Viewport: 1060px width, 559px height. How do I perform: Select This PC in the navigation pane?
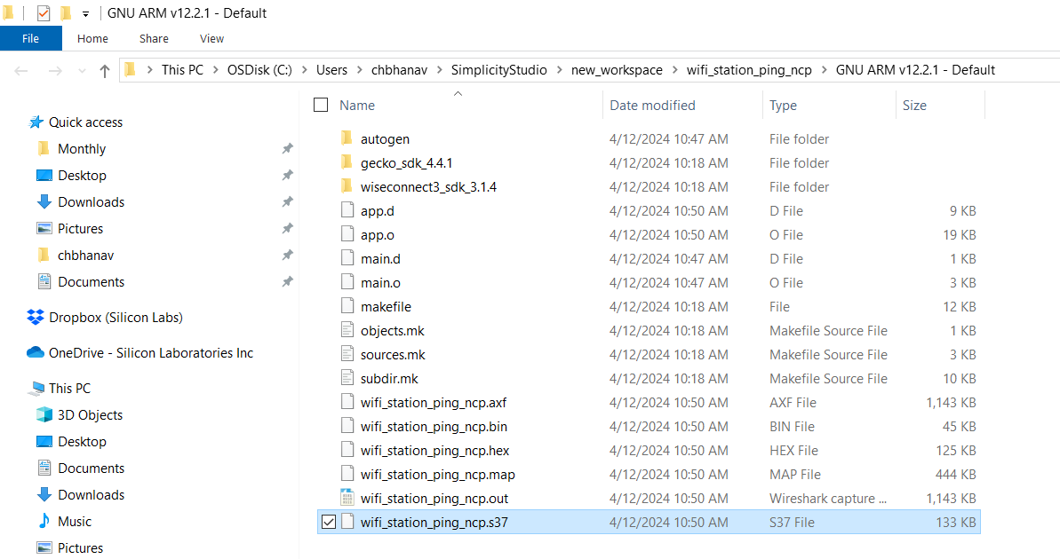(x=67, y=388)
